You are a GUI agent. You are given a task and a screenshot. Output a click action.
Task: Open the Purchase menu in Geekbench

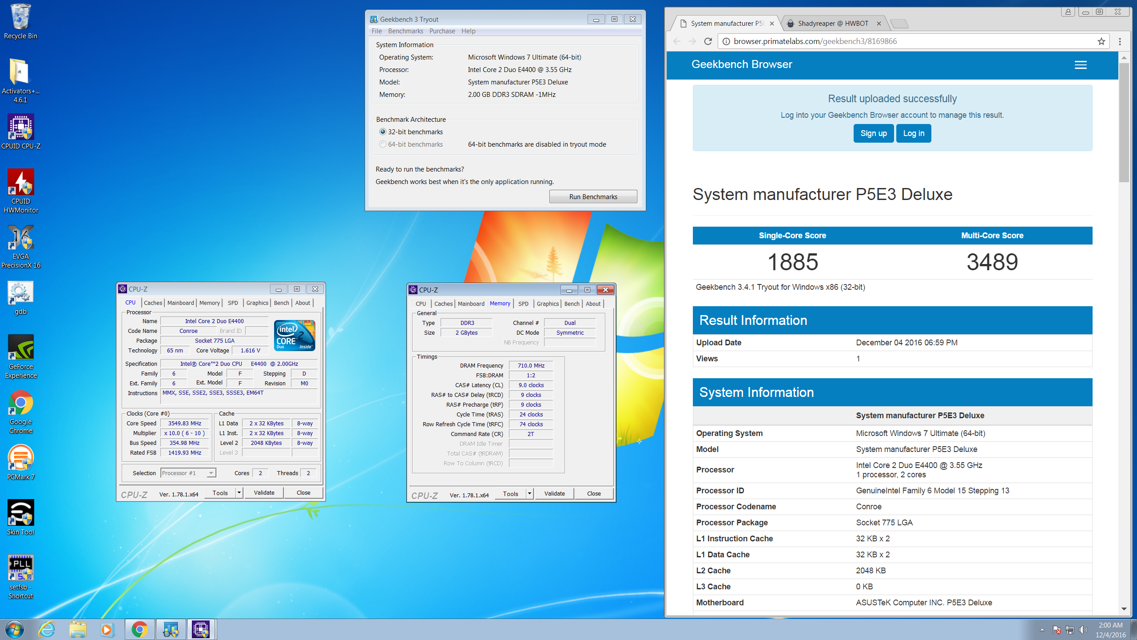tap(442, 31)
